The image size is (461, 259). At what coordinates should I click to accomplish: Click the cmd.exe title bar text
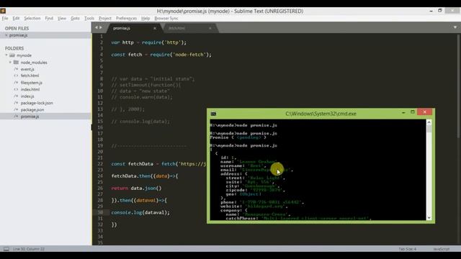click(x=321, y=114)
